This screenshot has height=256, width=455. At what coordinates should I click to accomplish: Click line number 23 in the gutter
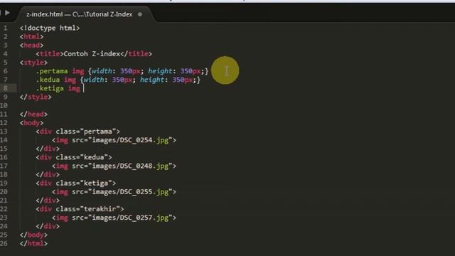pyautogui.click(x=4, y=218)
